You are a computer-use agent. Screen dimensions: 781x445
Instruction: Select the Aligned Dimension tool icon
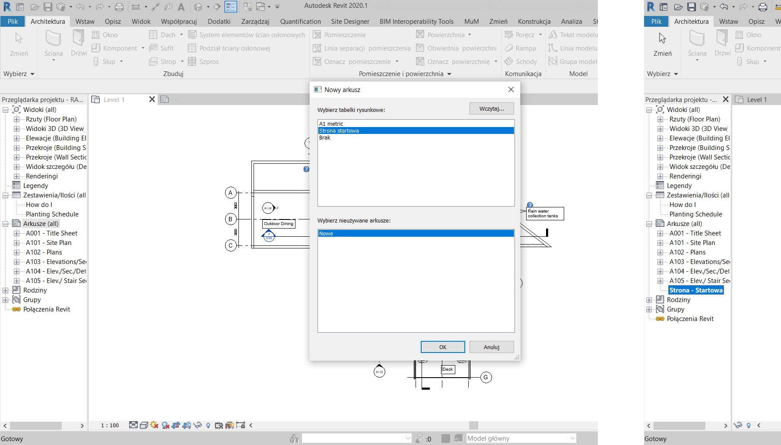coord(156,7)
